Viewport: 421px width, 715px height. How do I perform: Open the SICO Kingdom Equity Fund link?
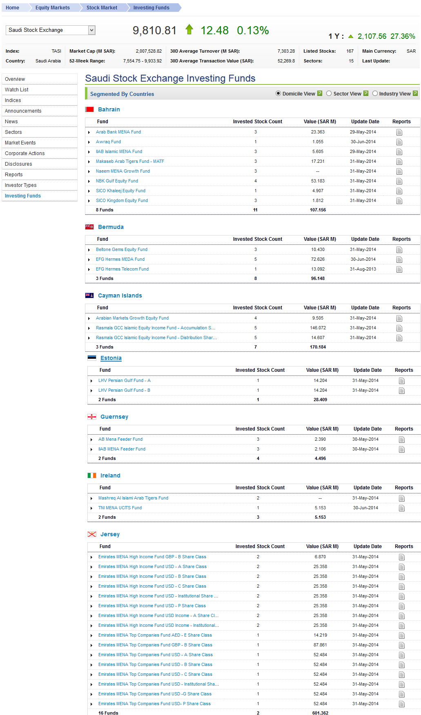[x=122, y=201]
